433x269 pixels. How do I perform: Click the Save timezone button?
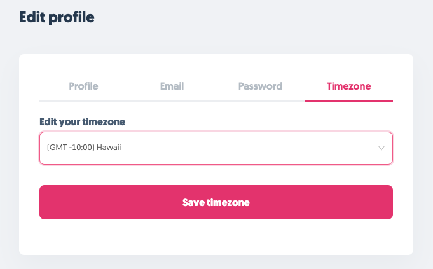216,202
